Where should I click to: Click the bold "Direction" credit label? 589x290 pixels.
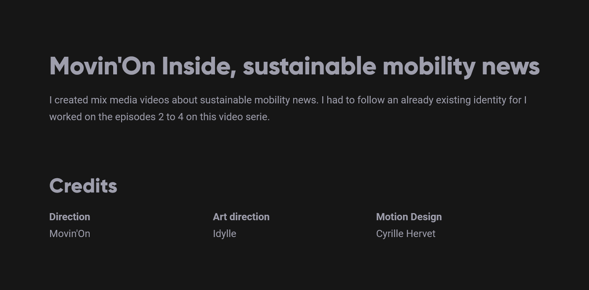pos(69,217)
